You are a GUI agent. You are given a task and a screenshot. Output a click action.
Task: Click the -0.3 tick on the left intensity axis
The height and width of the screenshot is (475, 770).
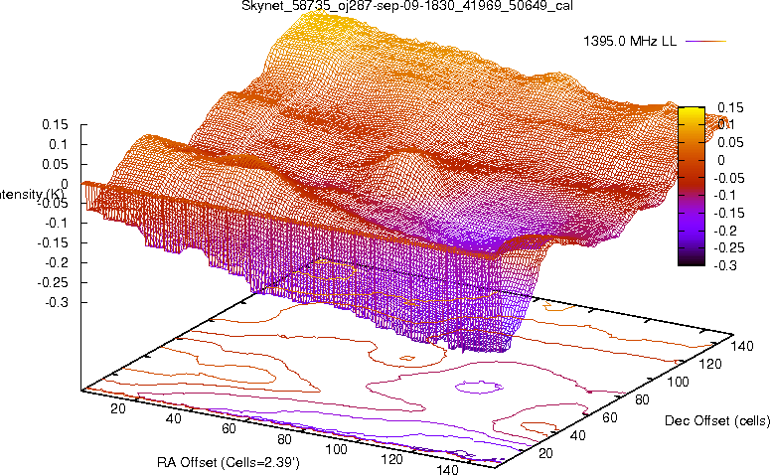(57, 302)
